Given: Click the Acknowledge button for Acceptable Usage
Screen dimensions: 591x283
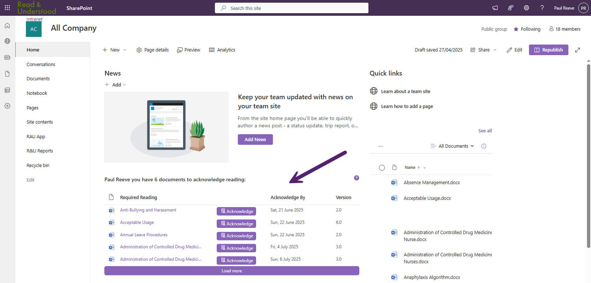Looking at the screenshot, I should (x=236, y=224).
